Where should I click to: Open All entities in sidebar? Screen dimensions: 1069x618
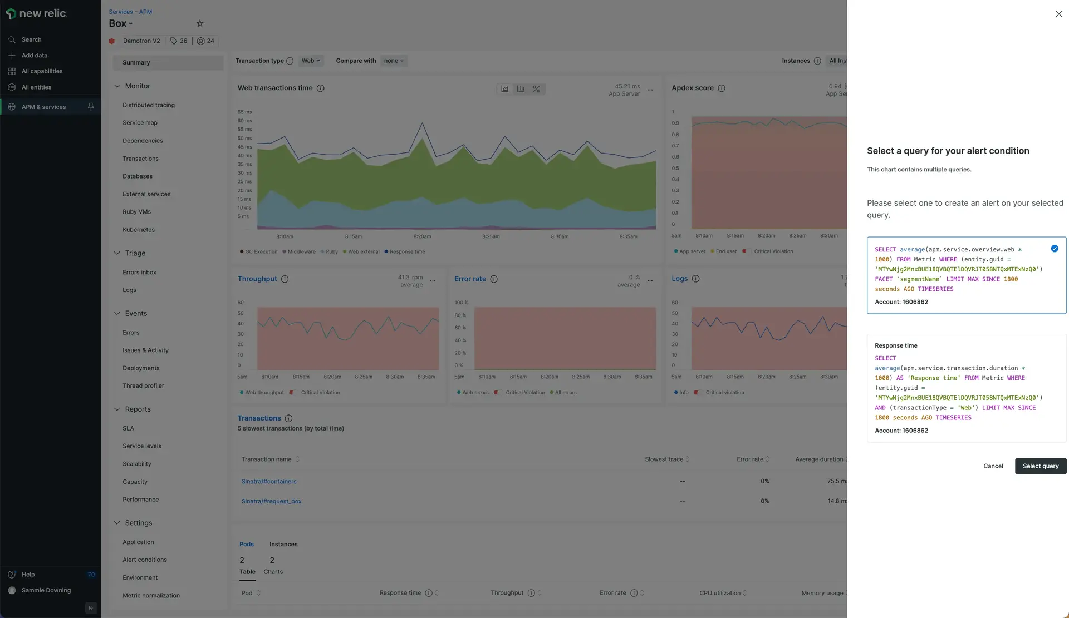click(36, 87)
